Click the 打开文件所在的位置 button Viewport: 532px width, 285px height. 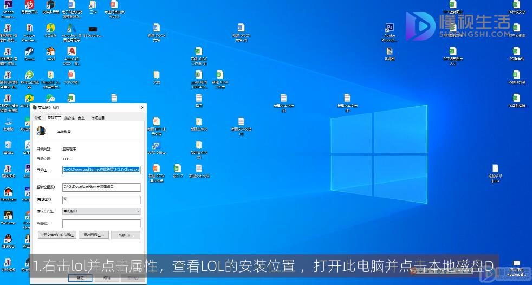click(x=57, y=235)
